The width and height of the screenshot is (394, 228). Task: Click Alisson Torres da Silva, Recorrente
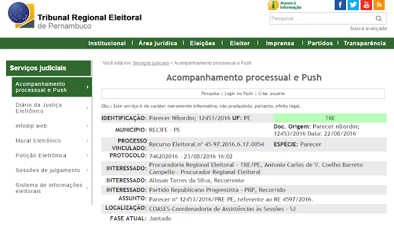tap(196, 180)
